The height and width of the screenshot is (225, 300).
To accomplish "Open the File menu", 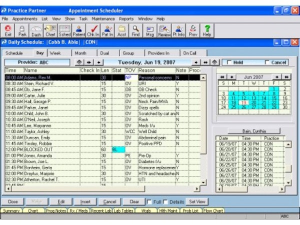I will [x=5, y=19].
